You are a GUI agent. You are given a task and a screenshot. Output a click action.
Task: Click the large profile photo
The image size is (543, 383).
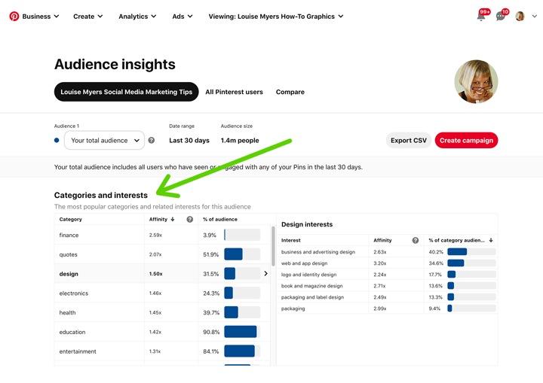[476, 81]
